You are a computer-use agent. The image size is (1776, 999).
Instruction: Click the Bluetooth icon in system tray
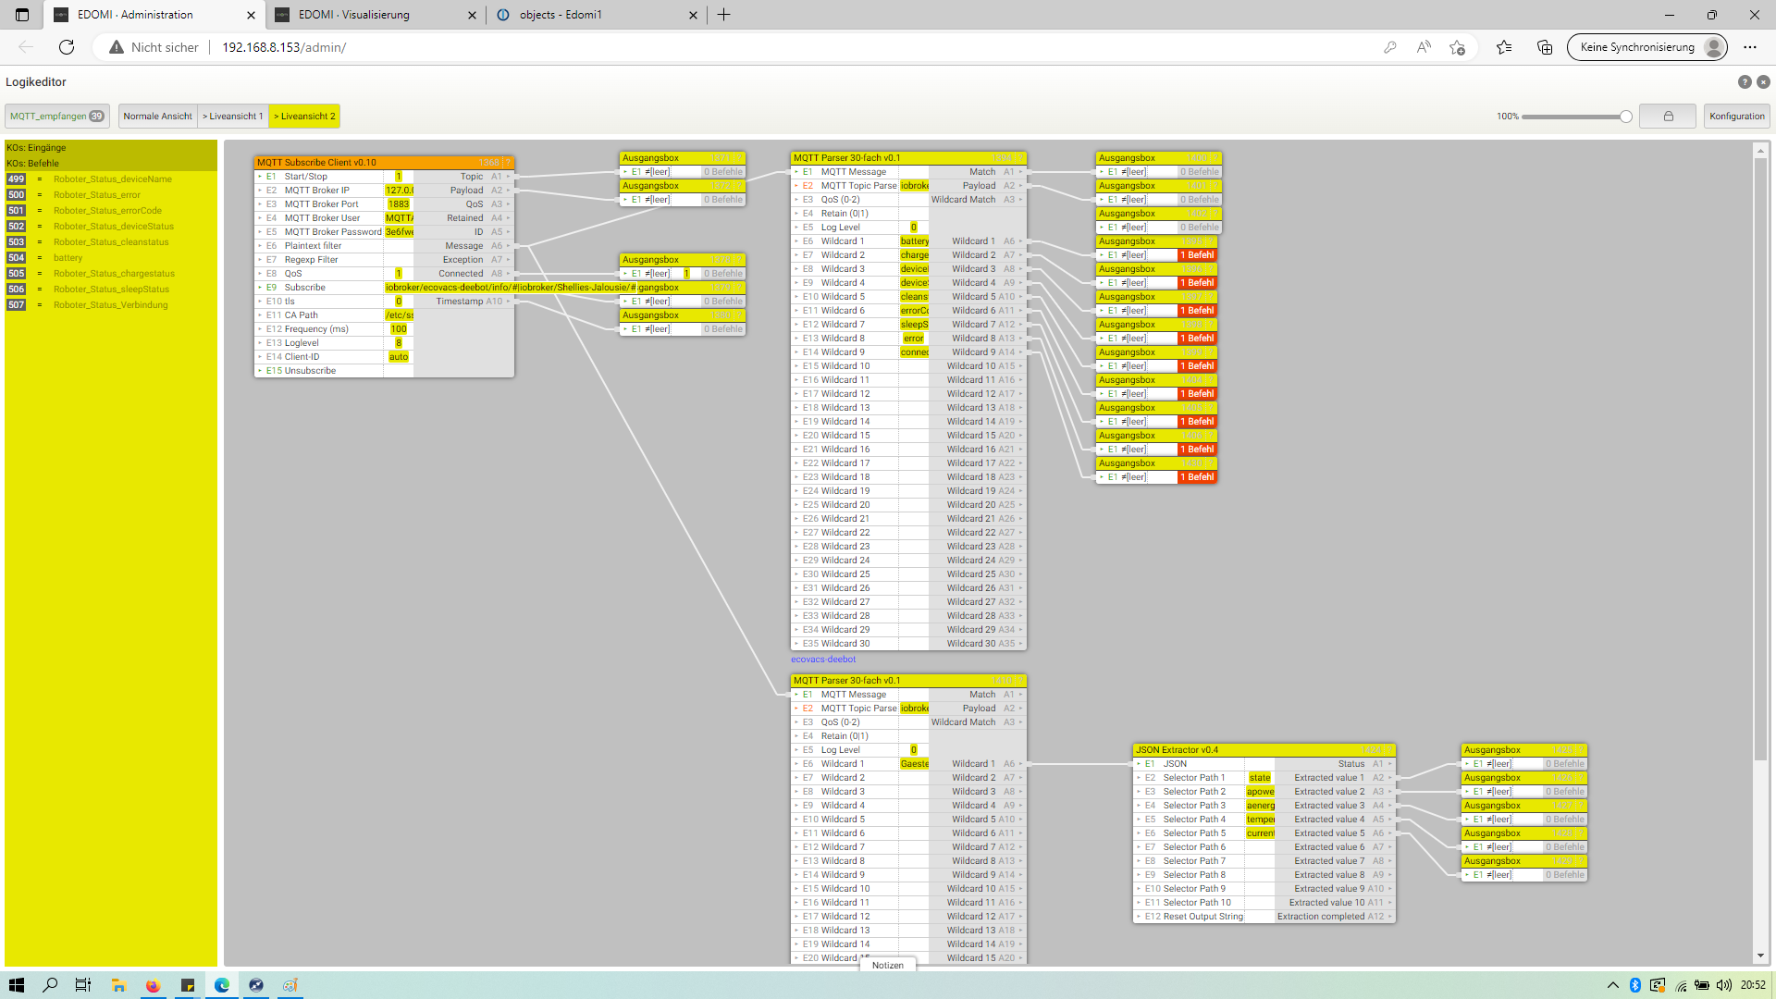click(x=1634, y=985)
